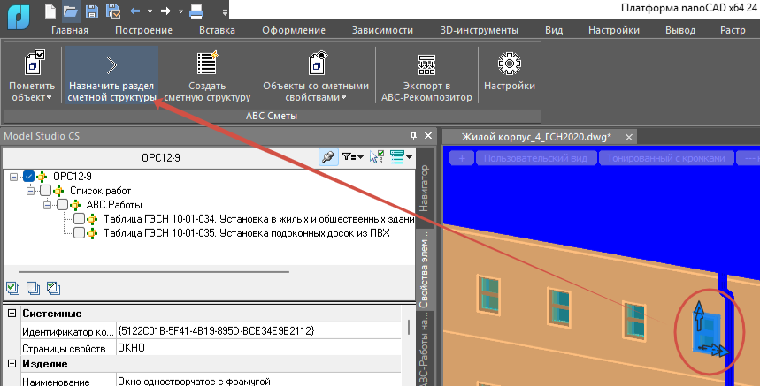This screenshot has width=760, height=386.
Task: Collapse the ОРС12-9 tree node
Action: pos(13,177)
